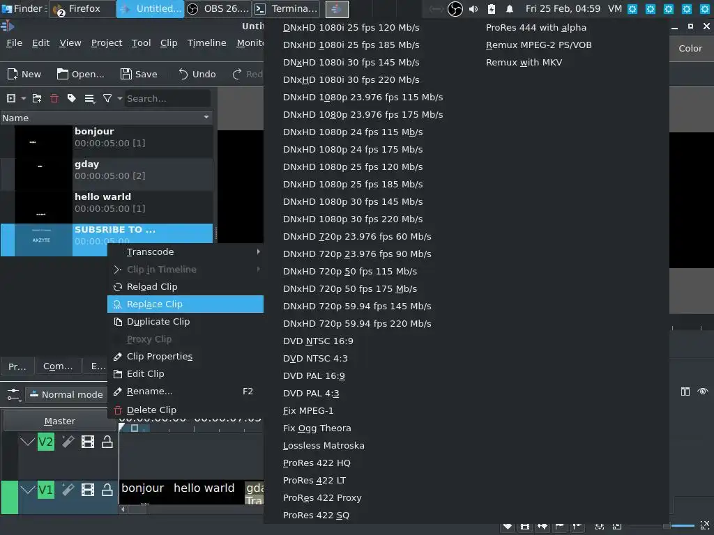
Task: Open Add Clip dropdown arrow in bin toolbar
Action: [x=23, y=98]
